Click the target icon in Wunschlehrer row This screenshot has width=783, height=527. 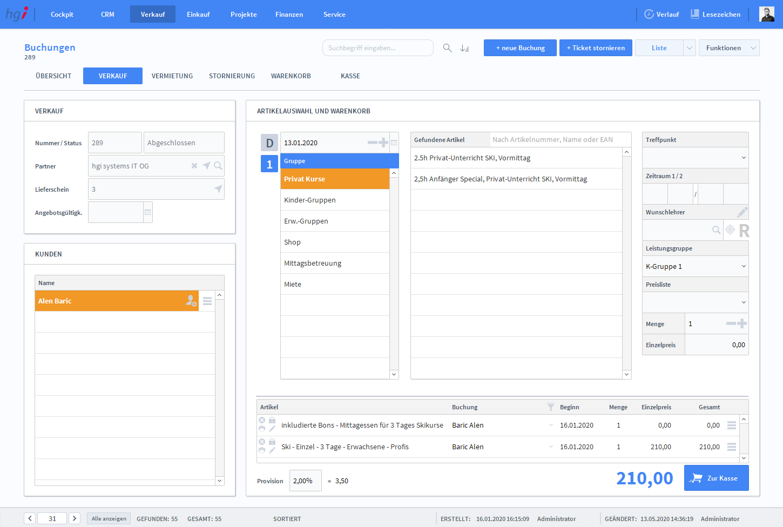(730, 230)
